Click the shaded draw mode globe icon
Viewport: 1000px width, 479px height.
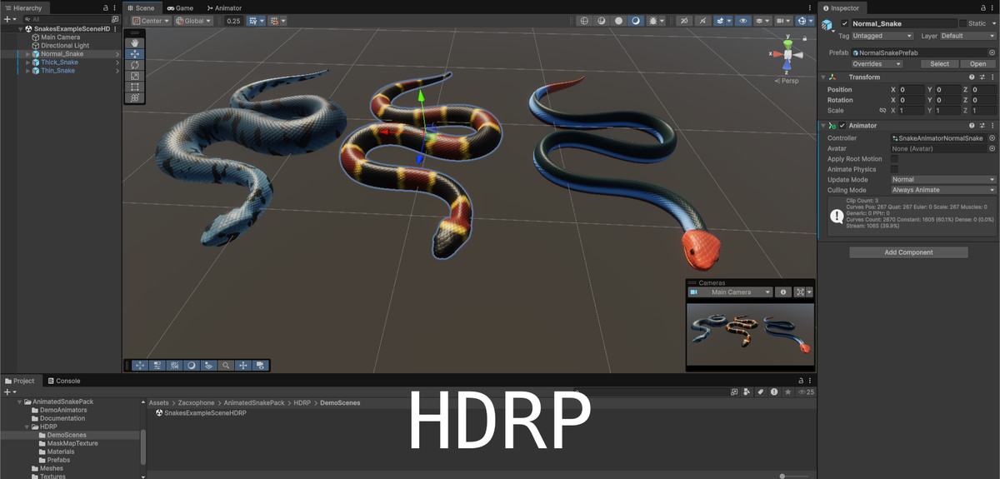(584, 21)
